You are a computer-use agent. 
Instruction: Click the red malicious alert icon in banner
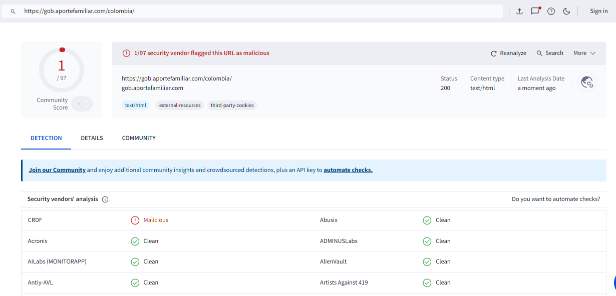tap(126, 53)
